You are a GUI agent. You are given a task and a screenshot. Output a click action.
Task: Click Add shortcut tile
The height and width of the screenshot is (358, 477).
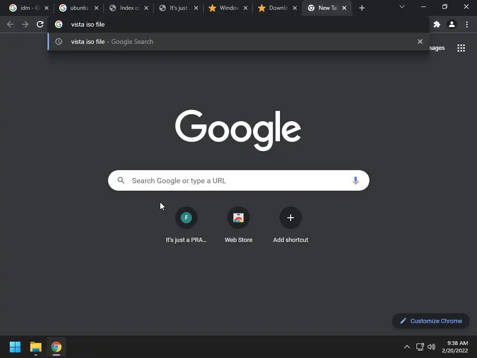pyautogui.click(x=291, y=225)
